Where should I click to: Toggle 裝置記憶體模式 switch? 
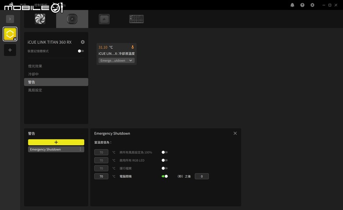(x=81, y=51)
